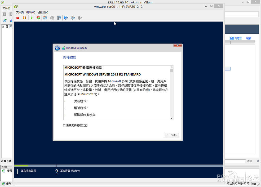Click the filter field left of 清除
This screenshot has height=187, width=261.
click(235, 161)
